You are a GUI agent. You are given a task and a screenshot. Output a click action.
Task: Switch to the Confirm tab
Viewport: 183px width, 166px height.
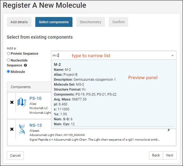click(x=118, y=22)
